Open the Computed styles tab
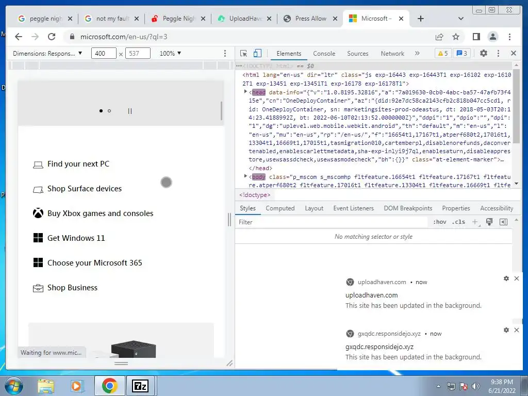Screen dimensions: 528x396 tap(280, 208)
